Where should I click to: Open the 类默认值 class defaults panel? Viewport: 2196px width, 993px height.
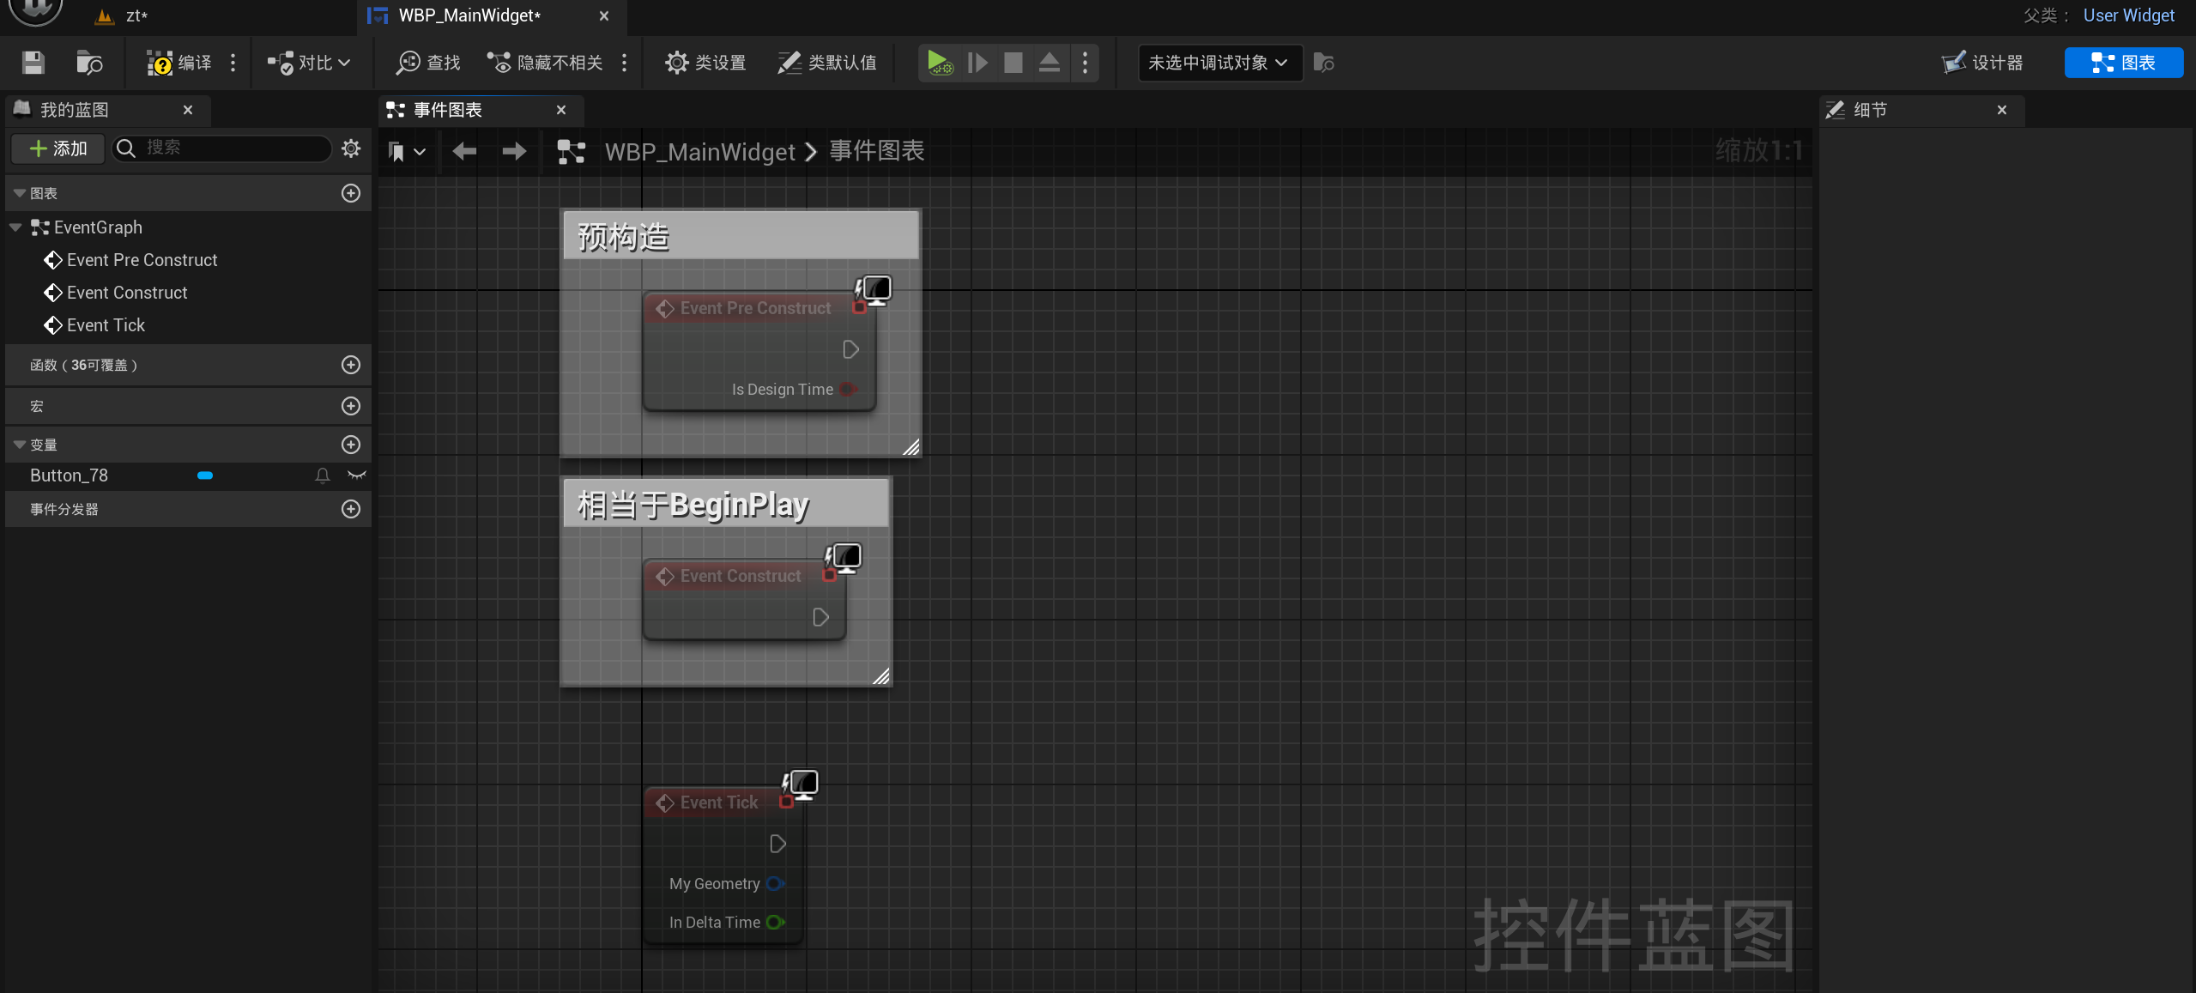(x=826, y=62)
